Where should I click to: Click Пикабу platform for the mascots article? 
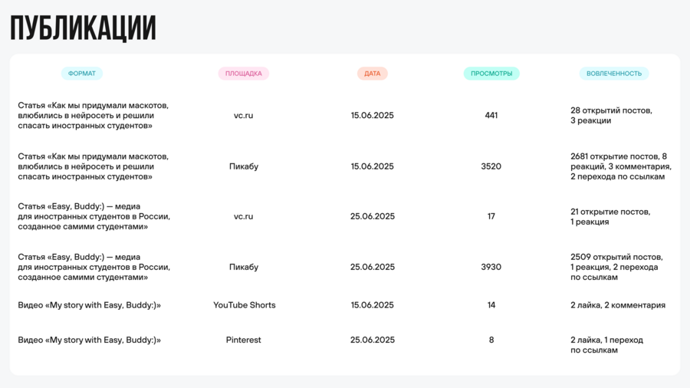(244, 166)
